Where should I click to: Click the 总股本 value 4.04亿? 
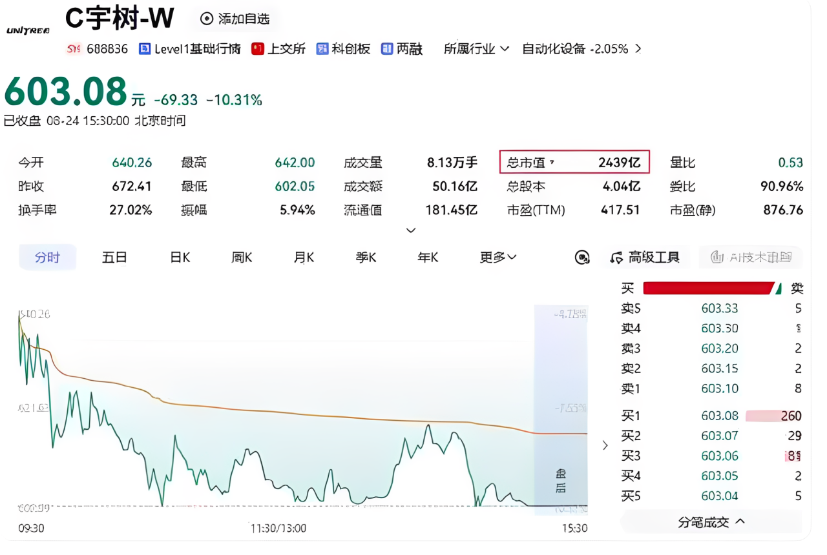(622, 187)
